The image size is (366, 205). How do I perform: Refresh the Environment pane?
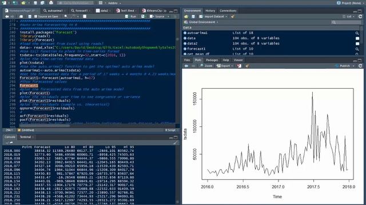click(x=360, y=17)
